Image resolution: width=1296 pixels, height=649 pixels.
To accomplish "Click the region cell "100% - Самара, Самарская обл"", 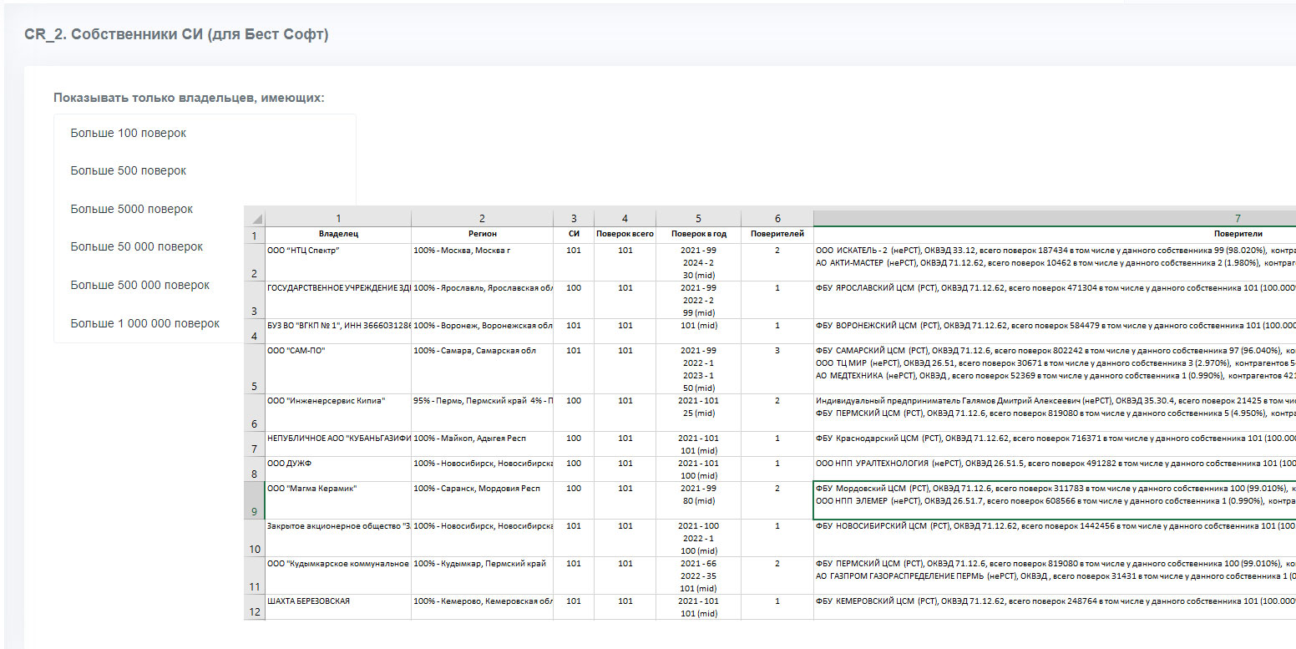I will click(482, 368).
